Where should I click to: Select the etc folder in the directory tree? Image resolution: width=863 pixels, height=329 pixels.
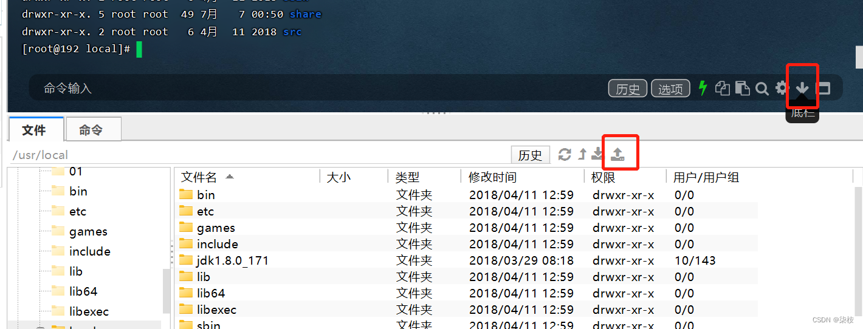tap(78, 211)
